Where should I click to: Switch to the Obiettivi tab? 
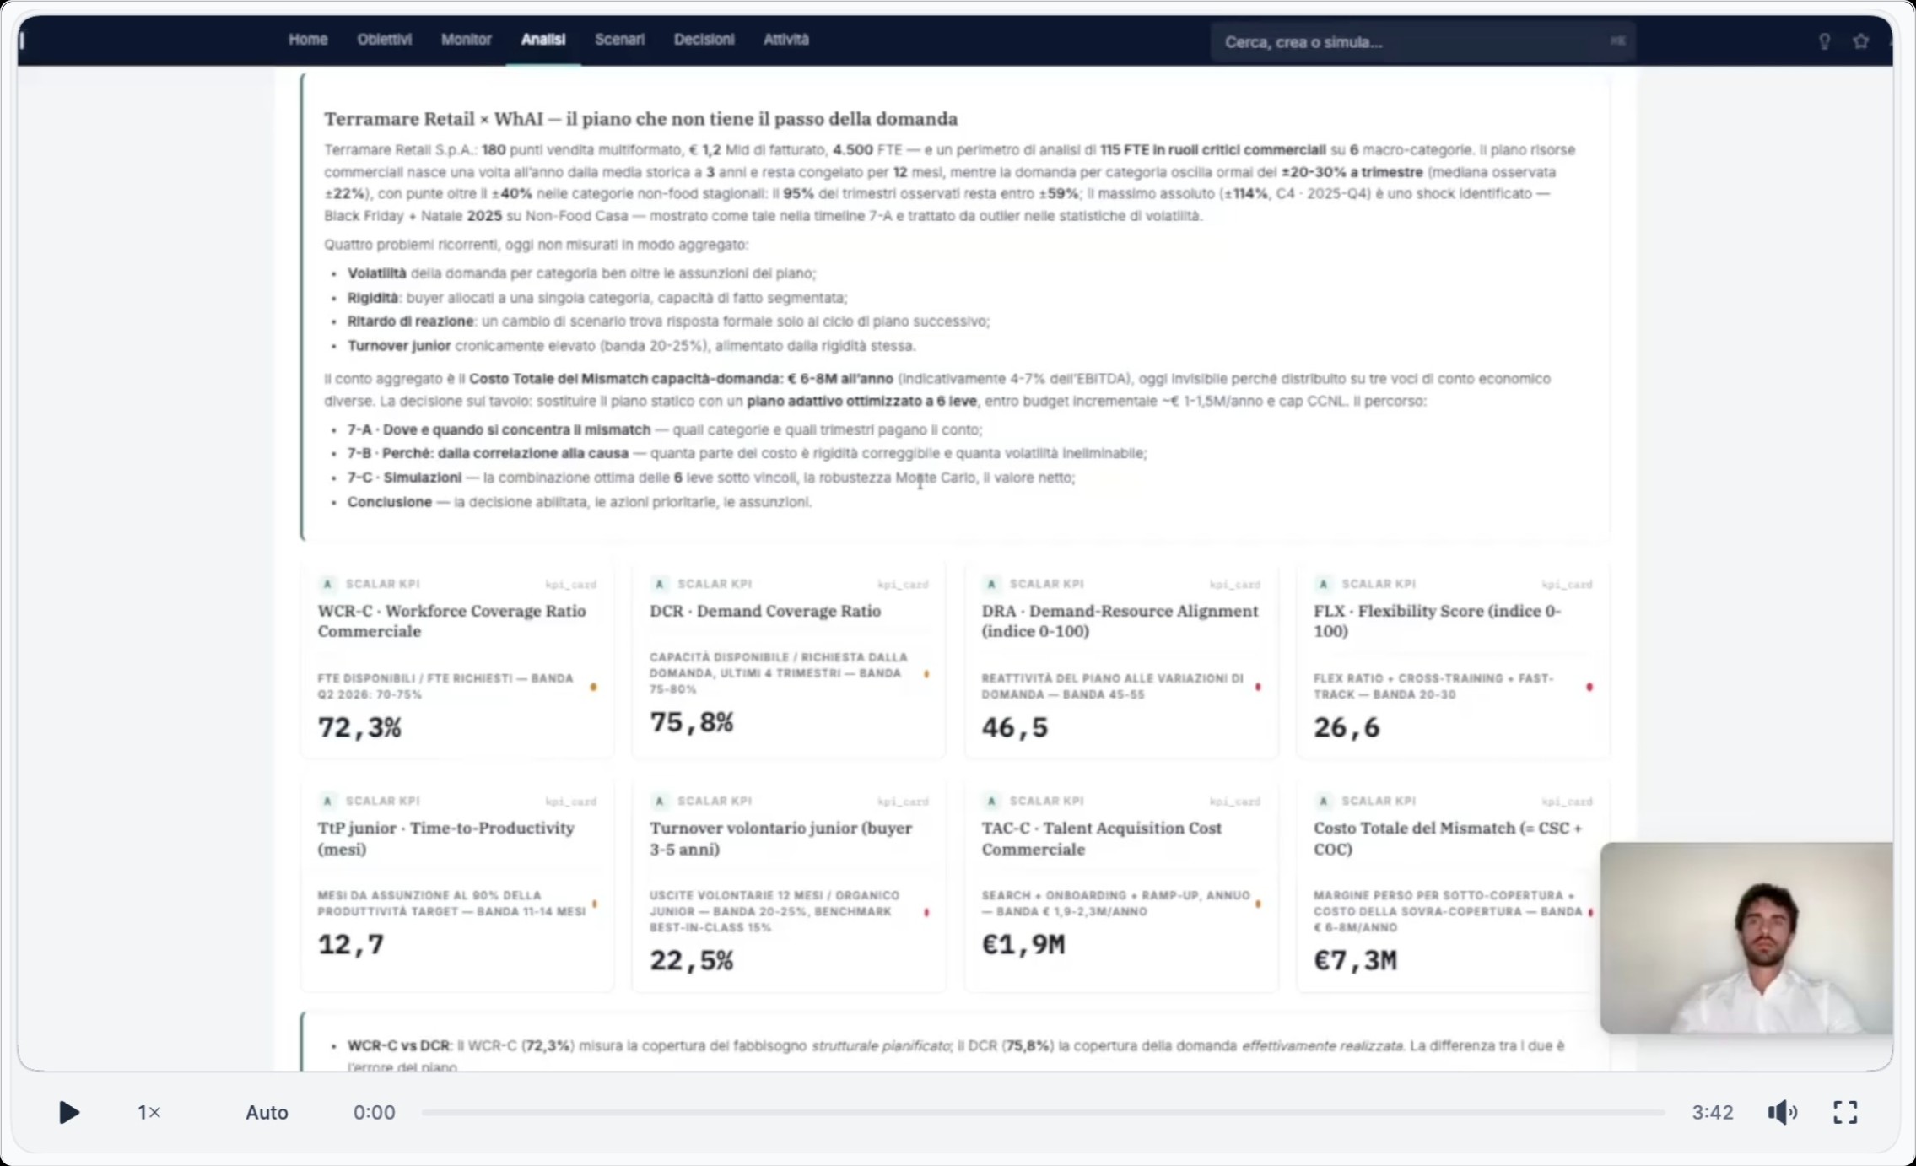pyautogui.click(x=384, y=40)
